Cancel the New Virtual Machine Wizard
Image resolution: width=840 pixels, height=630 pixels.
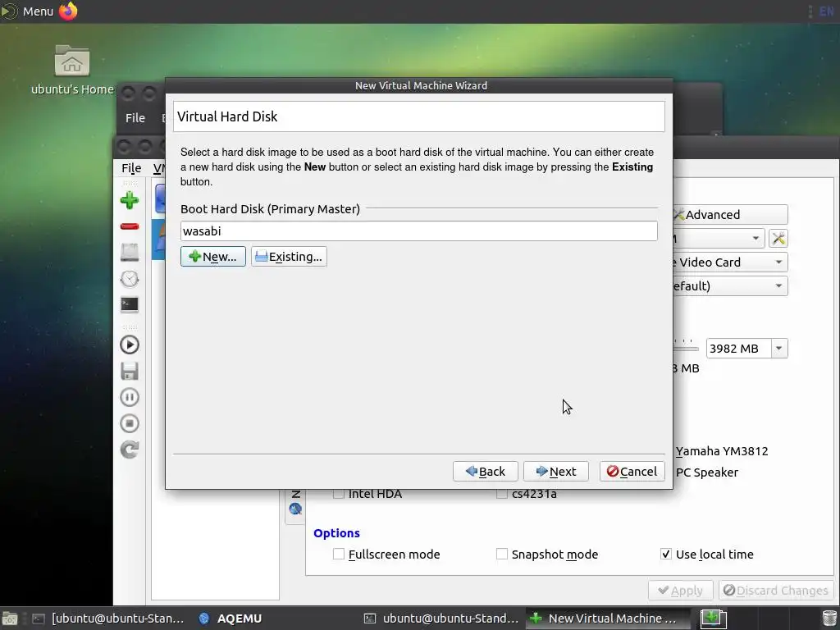(x=632, y=472)
